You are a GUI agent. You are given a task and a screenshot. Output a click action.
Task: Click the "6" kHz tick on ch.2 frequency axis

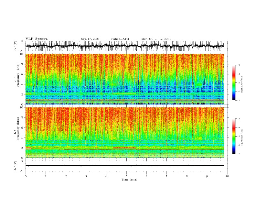22,127
